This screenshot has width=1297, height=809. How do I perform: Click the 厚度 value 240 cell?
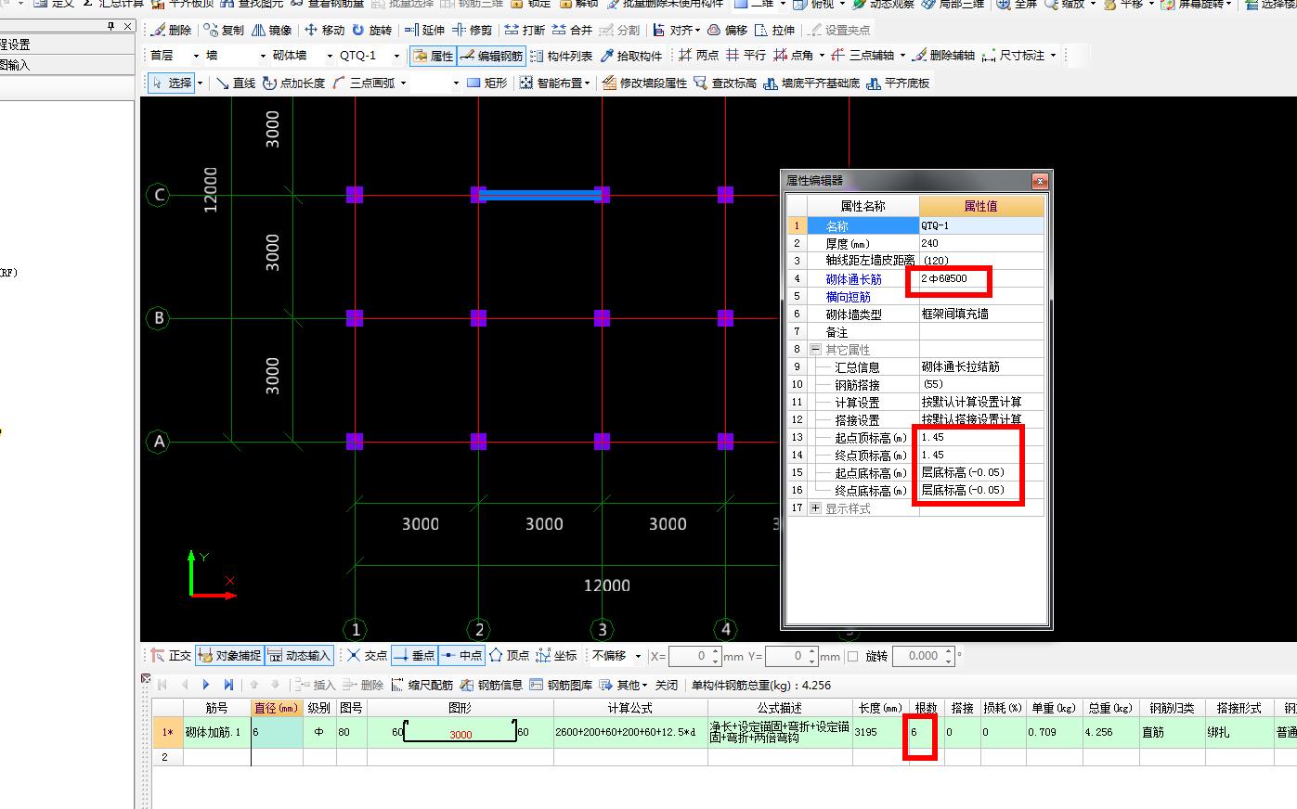pyautogui.click(x=981, y=243)
